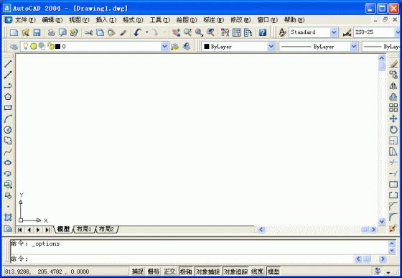Open the ByLayer color control swatch
Screen dimensions: 402x278
238,47
